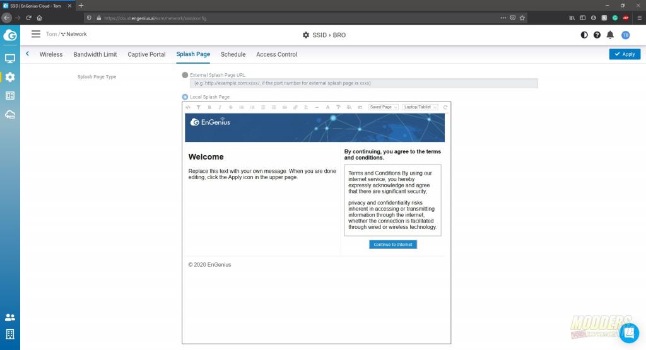
Task: Toggle bold formatting in splash editor
Action: pyautogui.click(x=209, y=107)
